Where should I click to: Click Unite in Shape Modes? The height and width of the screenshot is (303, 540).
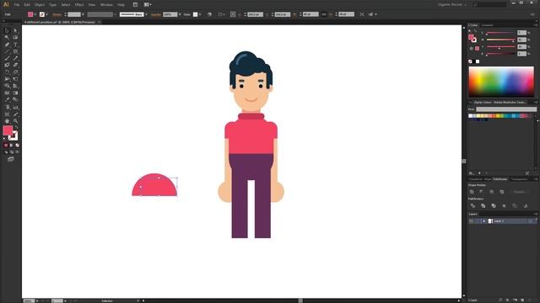pyautogui.click(x=472, y=192)
